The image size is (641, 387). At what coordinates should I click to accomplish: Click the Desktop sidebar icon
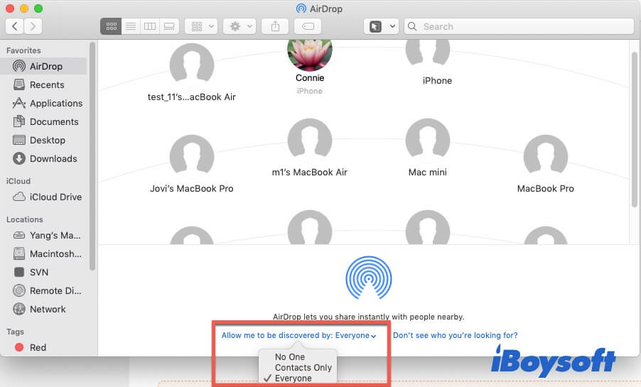coord(18,140)
